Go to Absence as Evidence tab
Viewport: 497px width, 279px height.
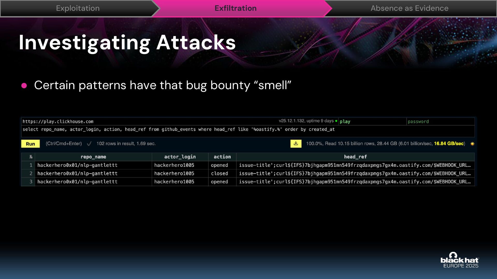pos(409,8)
